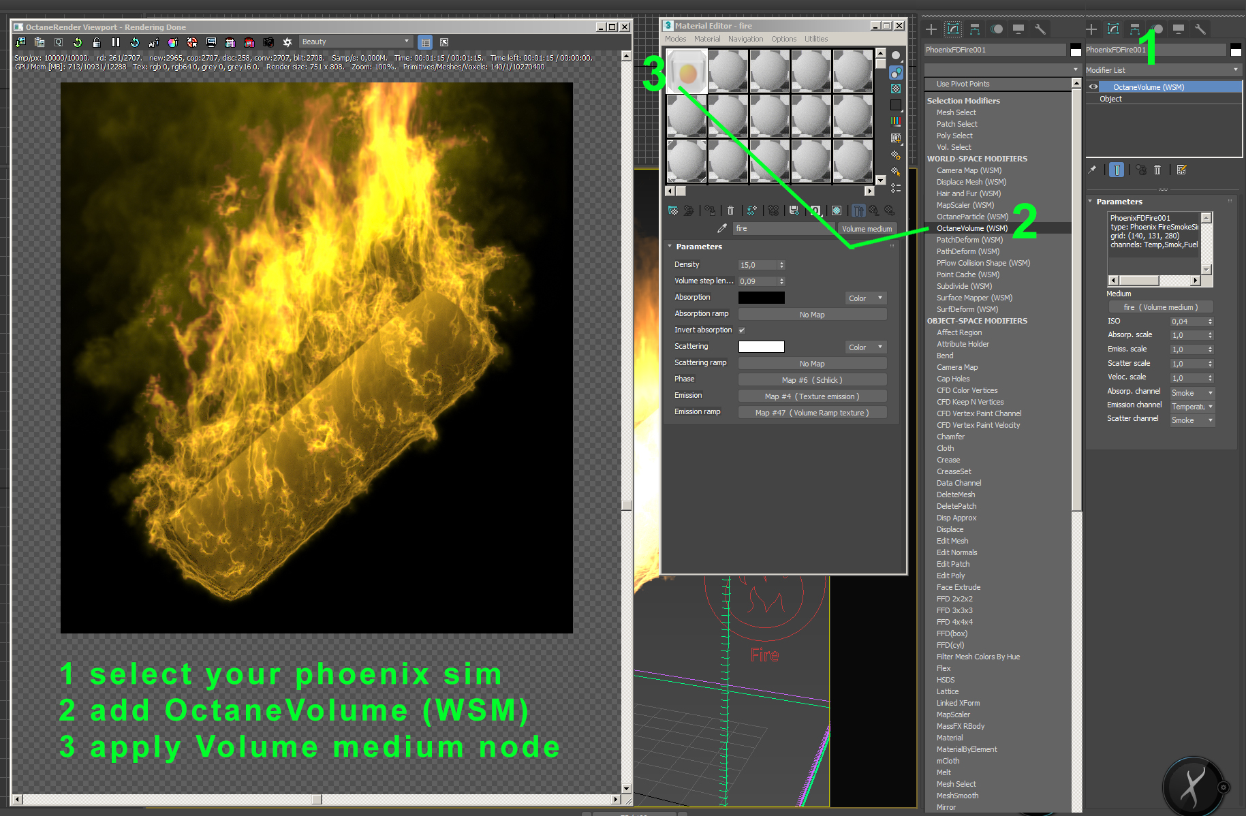This screenshot has height=816, width=1246.
Task: Select Object entry in the modifier stack
Action: pos(1110,99)
